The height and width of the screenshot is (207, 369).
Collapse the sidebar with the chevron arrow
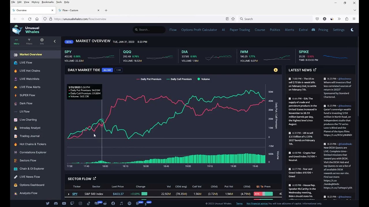click(55, 41)
